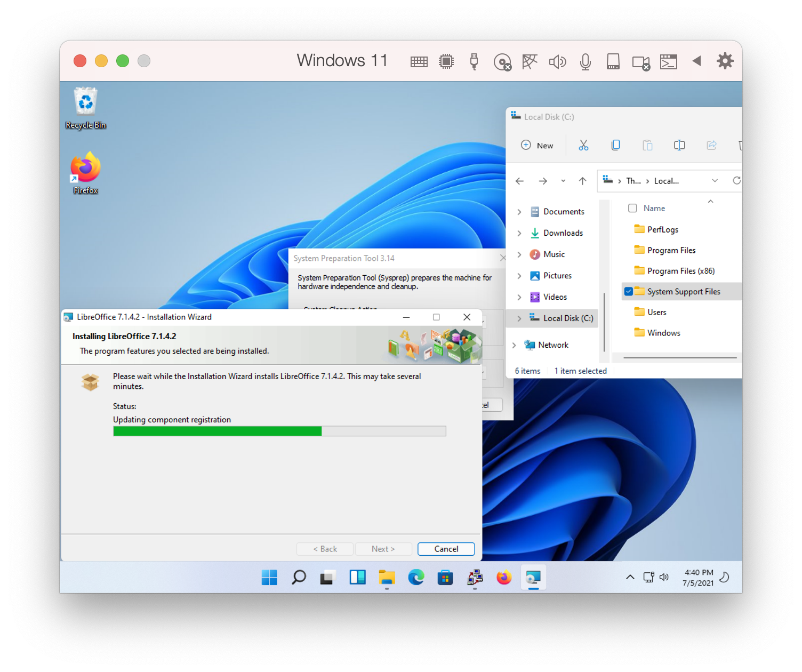Open Microsoft Edge from taskbar
This screenshot has width=802, height=672.
coord(416,577)
